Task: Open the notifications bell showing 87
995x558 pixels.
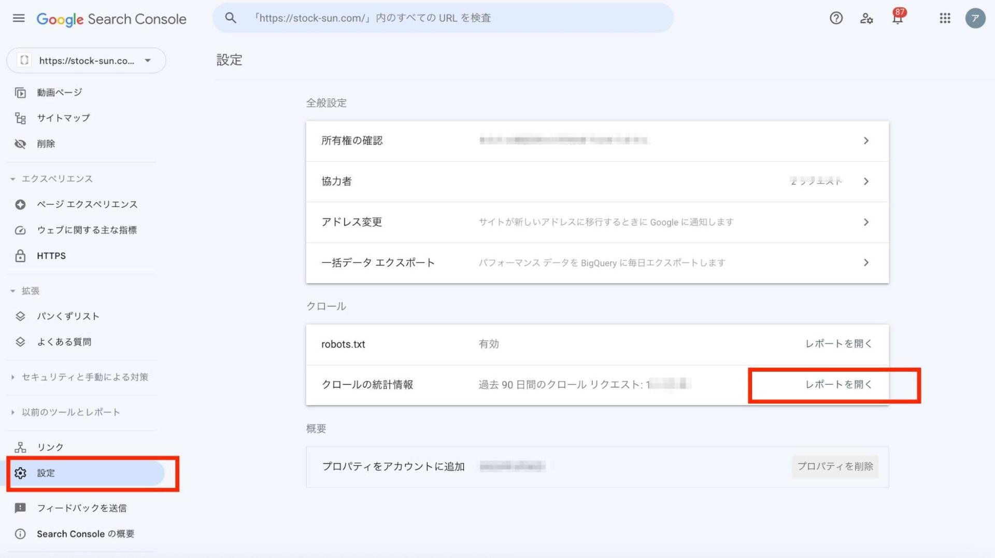Action: point(897,18)
